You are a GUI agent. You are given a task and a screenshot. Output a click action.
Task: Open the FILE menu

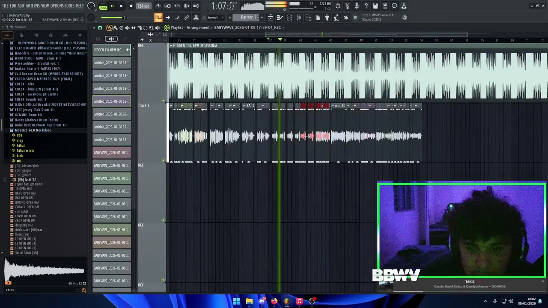coord(6,6)
